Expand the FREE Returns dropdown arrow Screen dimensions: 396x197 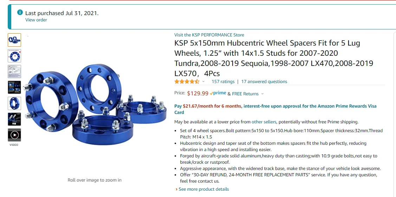coord(262,94)
